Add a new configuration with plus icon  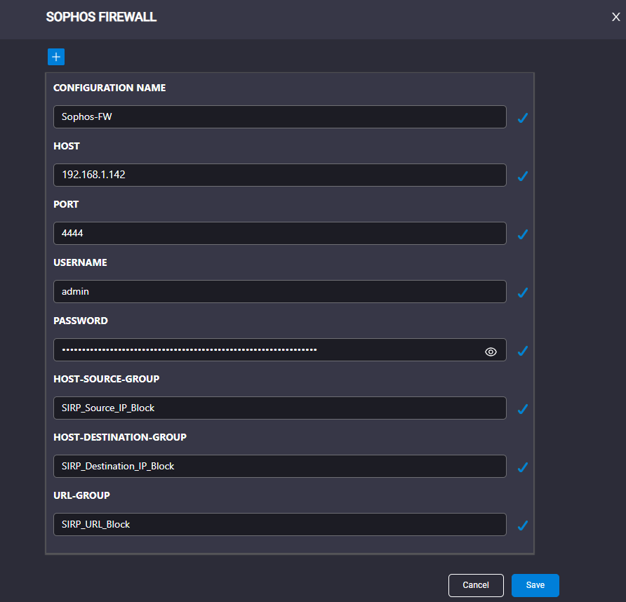tap(56, 57)
